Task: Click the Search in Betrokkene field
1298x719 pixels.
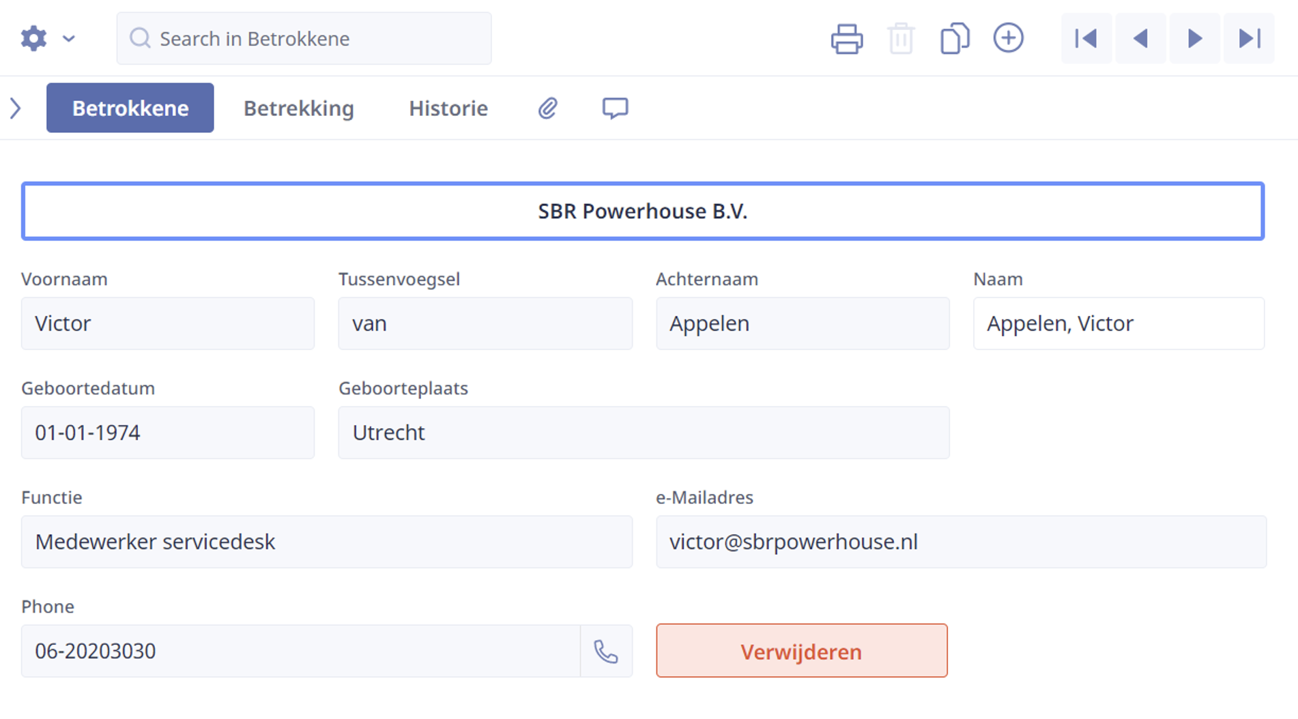Action: click(x=304, y=38)
